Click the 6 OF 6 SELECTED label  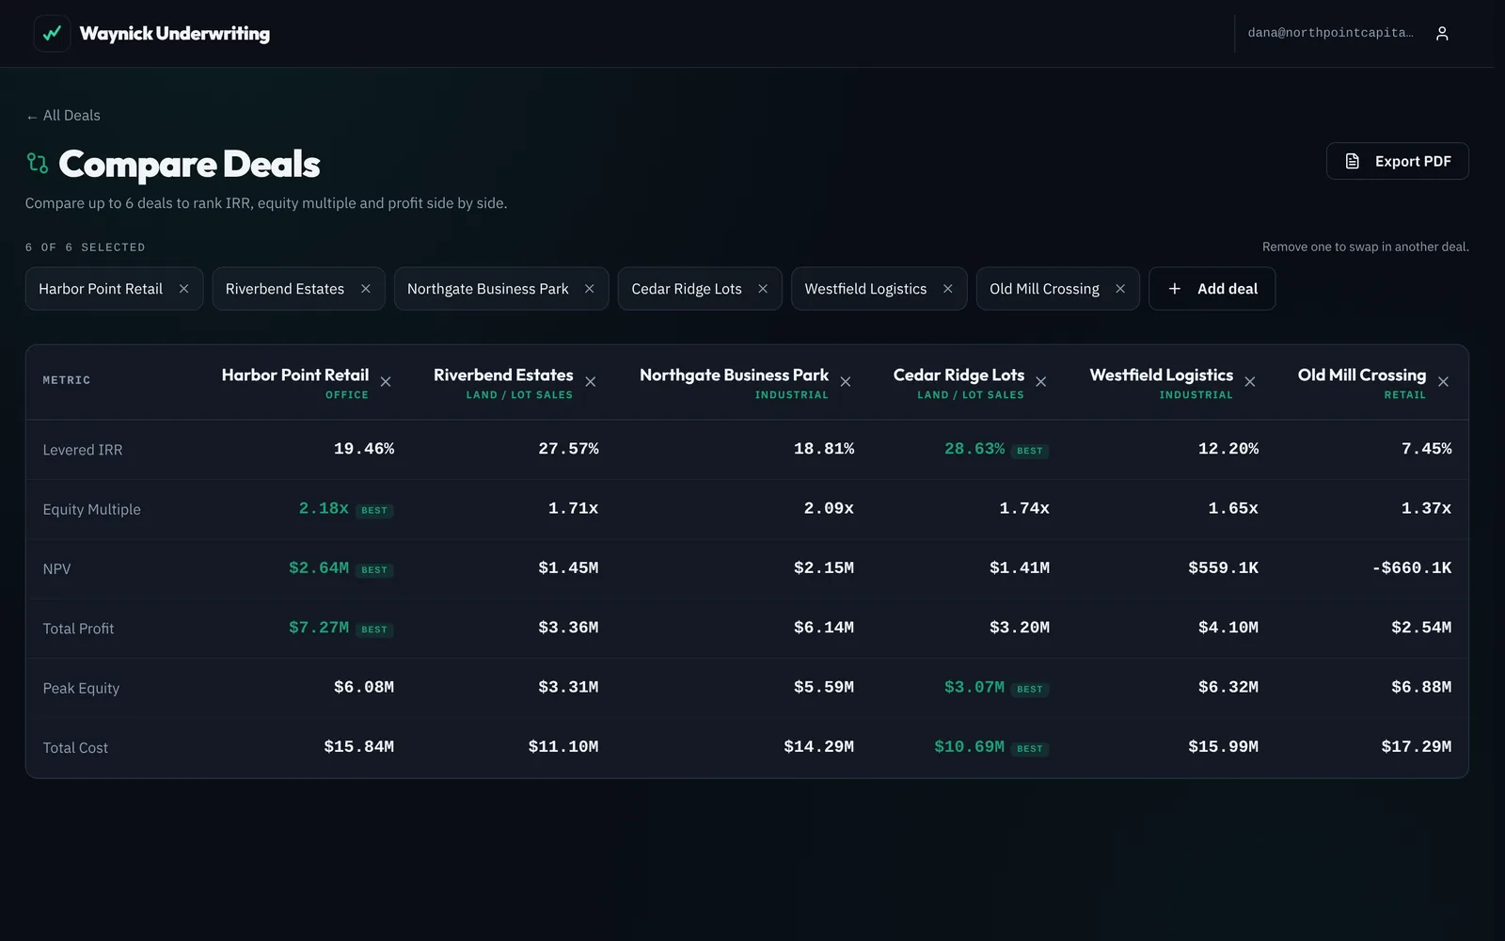(x=86, y=247)
